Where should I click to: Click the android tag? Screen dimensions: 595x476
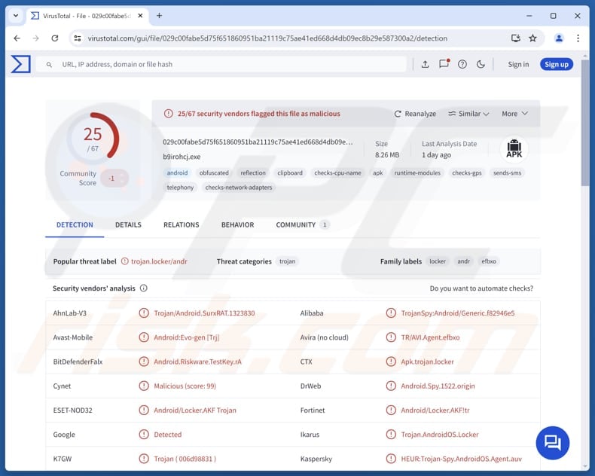pyautogui.click(x=177, y=172)
